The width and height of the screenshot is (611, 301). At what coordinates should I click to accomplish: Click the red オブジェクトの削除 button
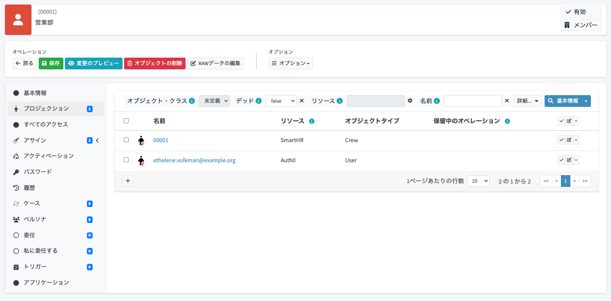[x=155, y=63]
